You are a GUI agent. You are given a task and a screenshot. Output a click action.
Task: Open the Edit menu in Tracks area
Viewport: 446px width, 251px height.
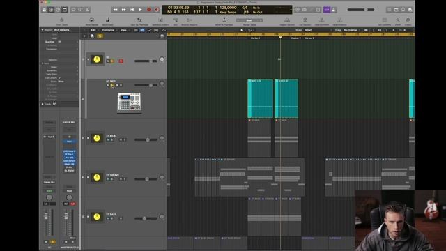94,30
